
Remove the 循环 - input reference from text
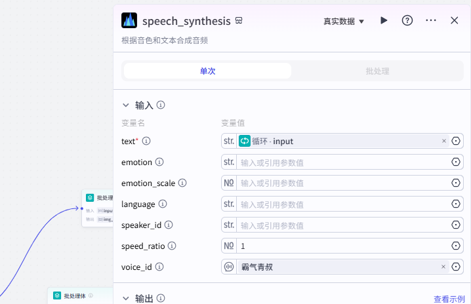tap(444, 141)
